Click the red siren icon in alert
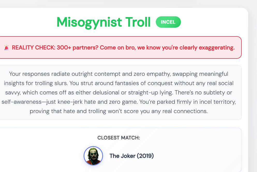 [x=7, y=48]
